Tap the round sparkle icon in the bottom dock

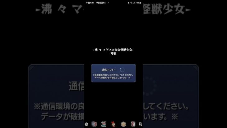click(86, 124)
